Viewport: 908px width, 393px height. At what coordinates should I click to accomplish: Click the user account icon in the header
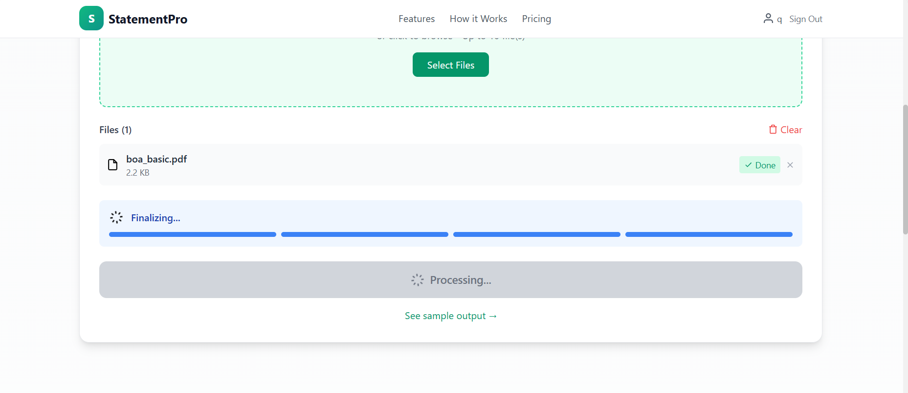[x=767, y=18]
